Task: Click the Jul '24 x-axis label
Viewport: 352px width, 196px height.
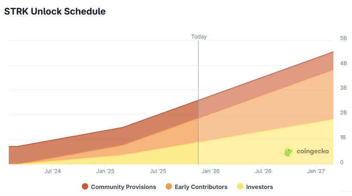Action: click(53, 171)
